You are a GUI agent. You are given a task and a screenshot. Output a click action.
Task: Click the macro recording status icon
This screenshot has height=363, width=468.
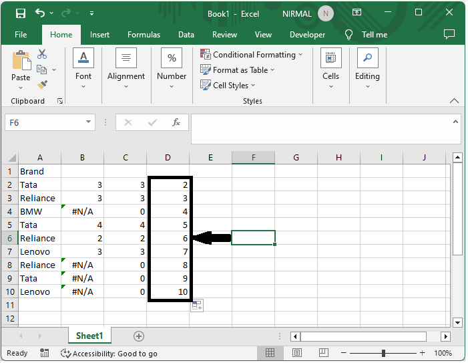pos(45,353)
